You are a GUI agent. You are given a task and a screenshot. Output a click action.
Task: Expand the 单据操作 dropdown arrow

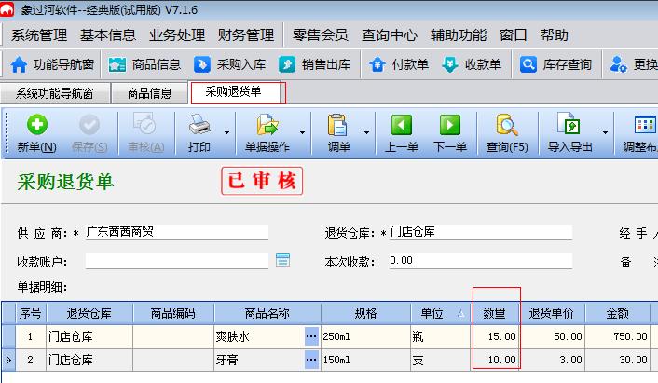tap(302, 132)
